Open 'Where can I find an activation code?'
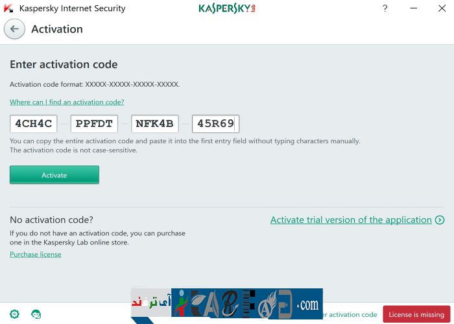The width and height of the screenshot is (454, 324). tap(67, 102)
